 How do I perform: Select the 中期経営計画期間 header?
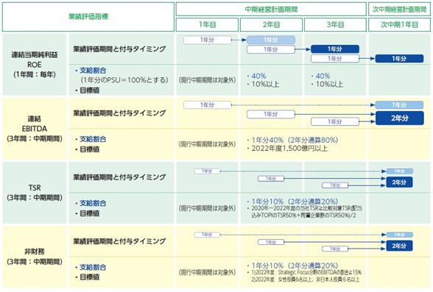coord(271,10)
